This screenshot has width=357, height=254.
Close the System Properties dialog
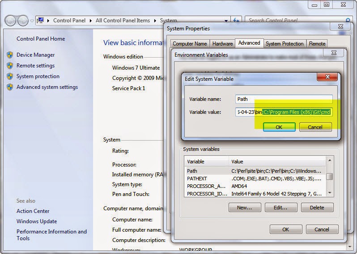pos(340,27)
